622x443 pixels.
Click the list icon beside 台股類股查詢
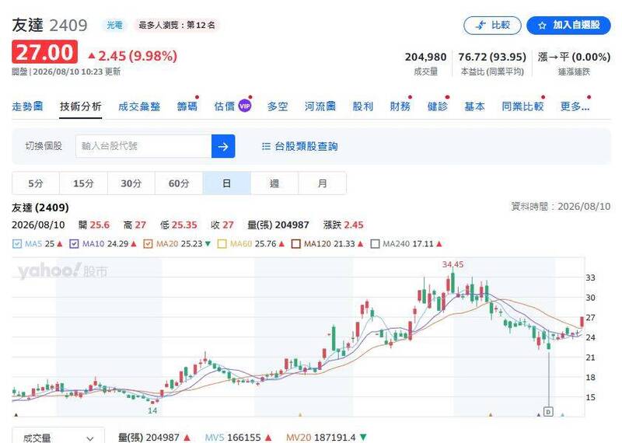pos(266,146)
